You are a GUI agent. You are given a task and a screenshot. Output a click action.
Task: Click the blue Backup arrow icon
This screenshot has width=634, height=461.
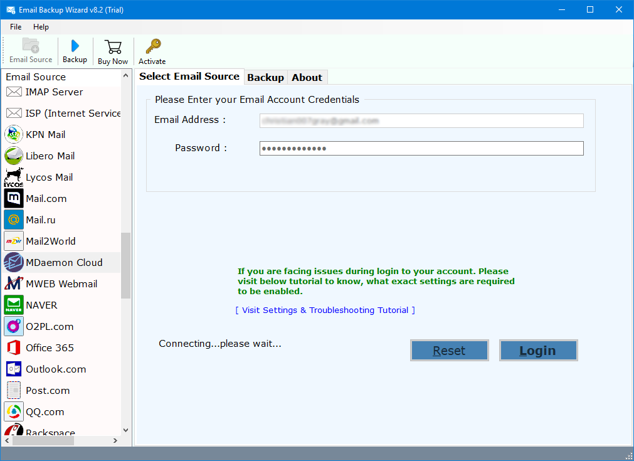75,46
